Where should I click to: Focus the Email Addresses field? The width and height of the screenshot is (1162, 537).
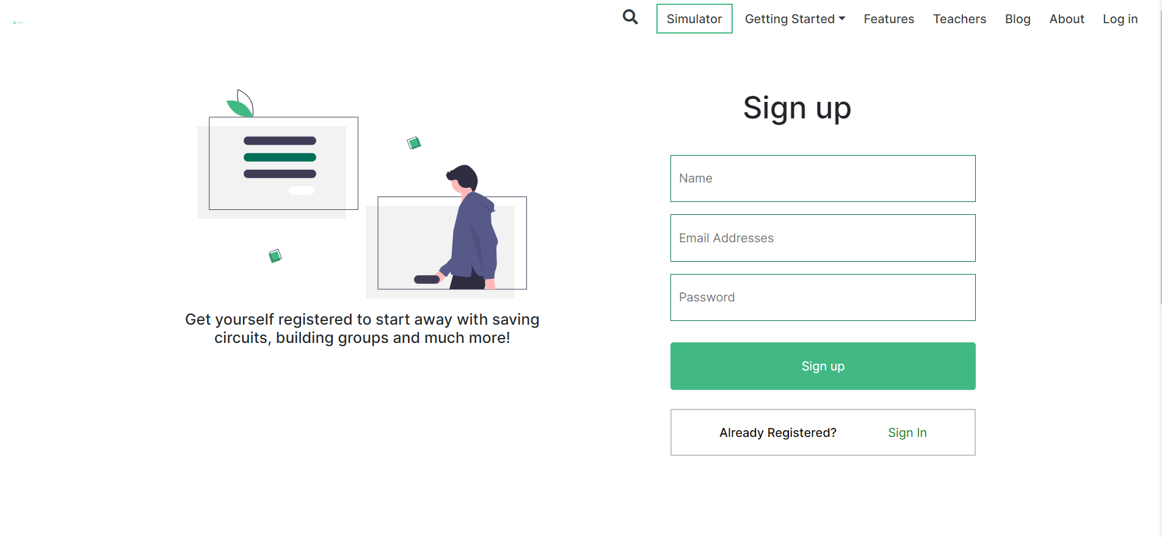(822, 238)
